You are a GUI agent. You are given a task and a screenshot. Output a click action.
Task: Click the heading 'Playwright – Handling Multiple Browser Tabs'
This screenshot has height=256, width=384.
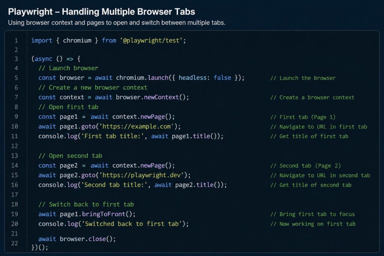101,12
